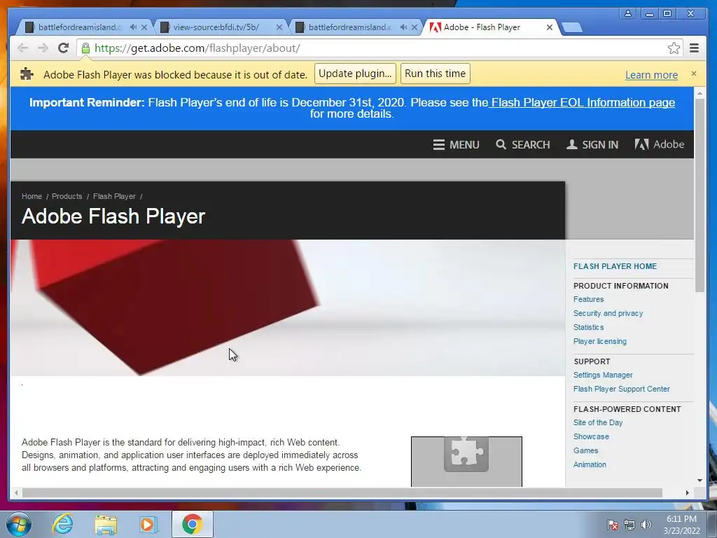
Task: Open Windows Explorer from the taskbar
Action: (x=106, y=524)
